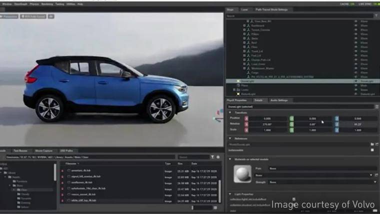Hide the Plane mesh via eye icon

click(x=356, y=85)
